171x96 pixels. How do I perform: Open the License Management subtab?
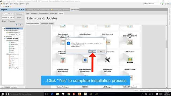33,23
